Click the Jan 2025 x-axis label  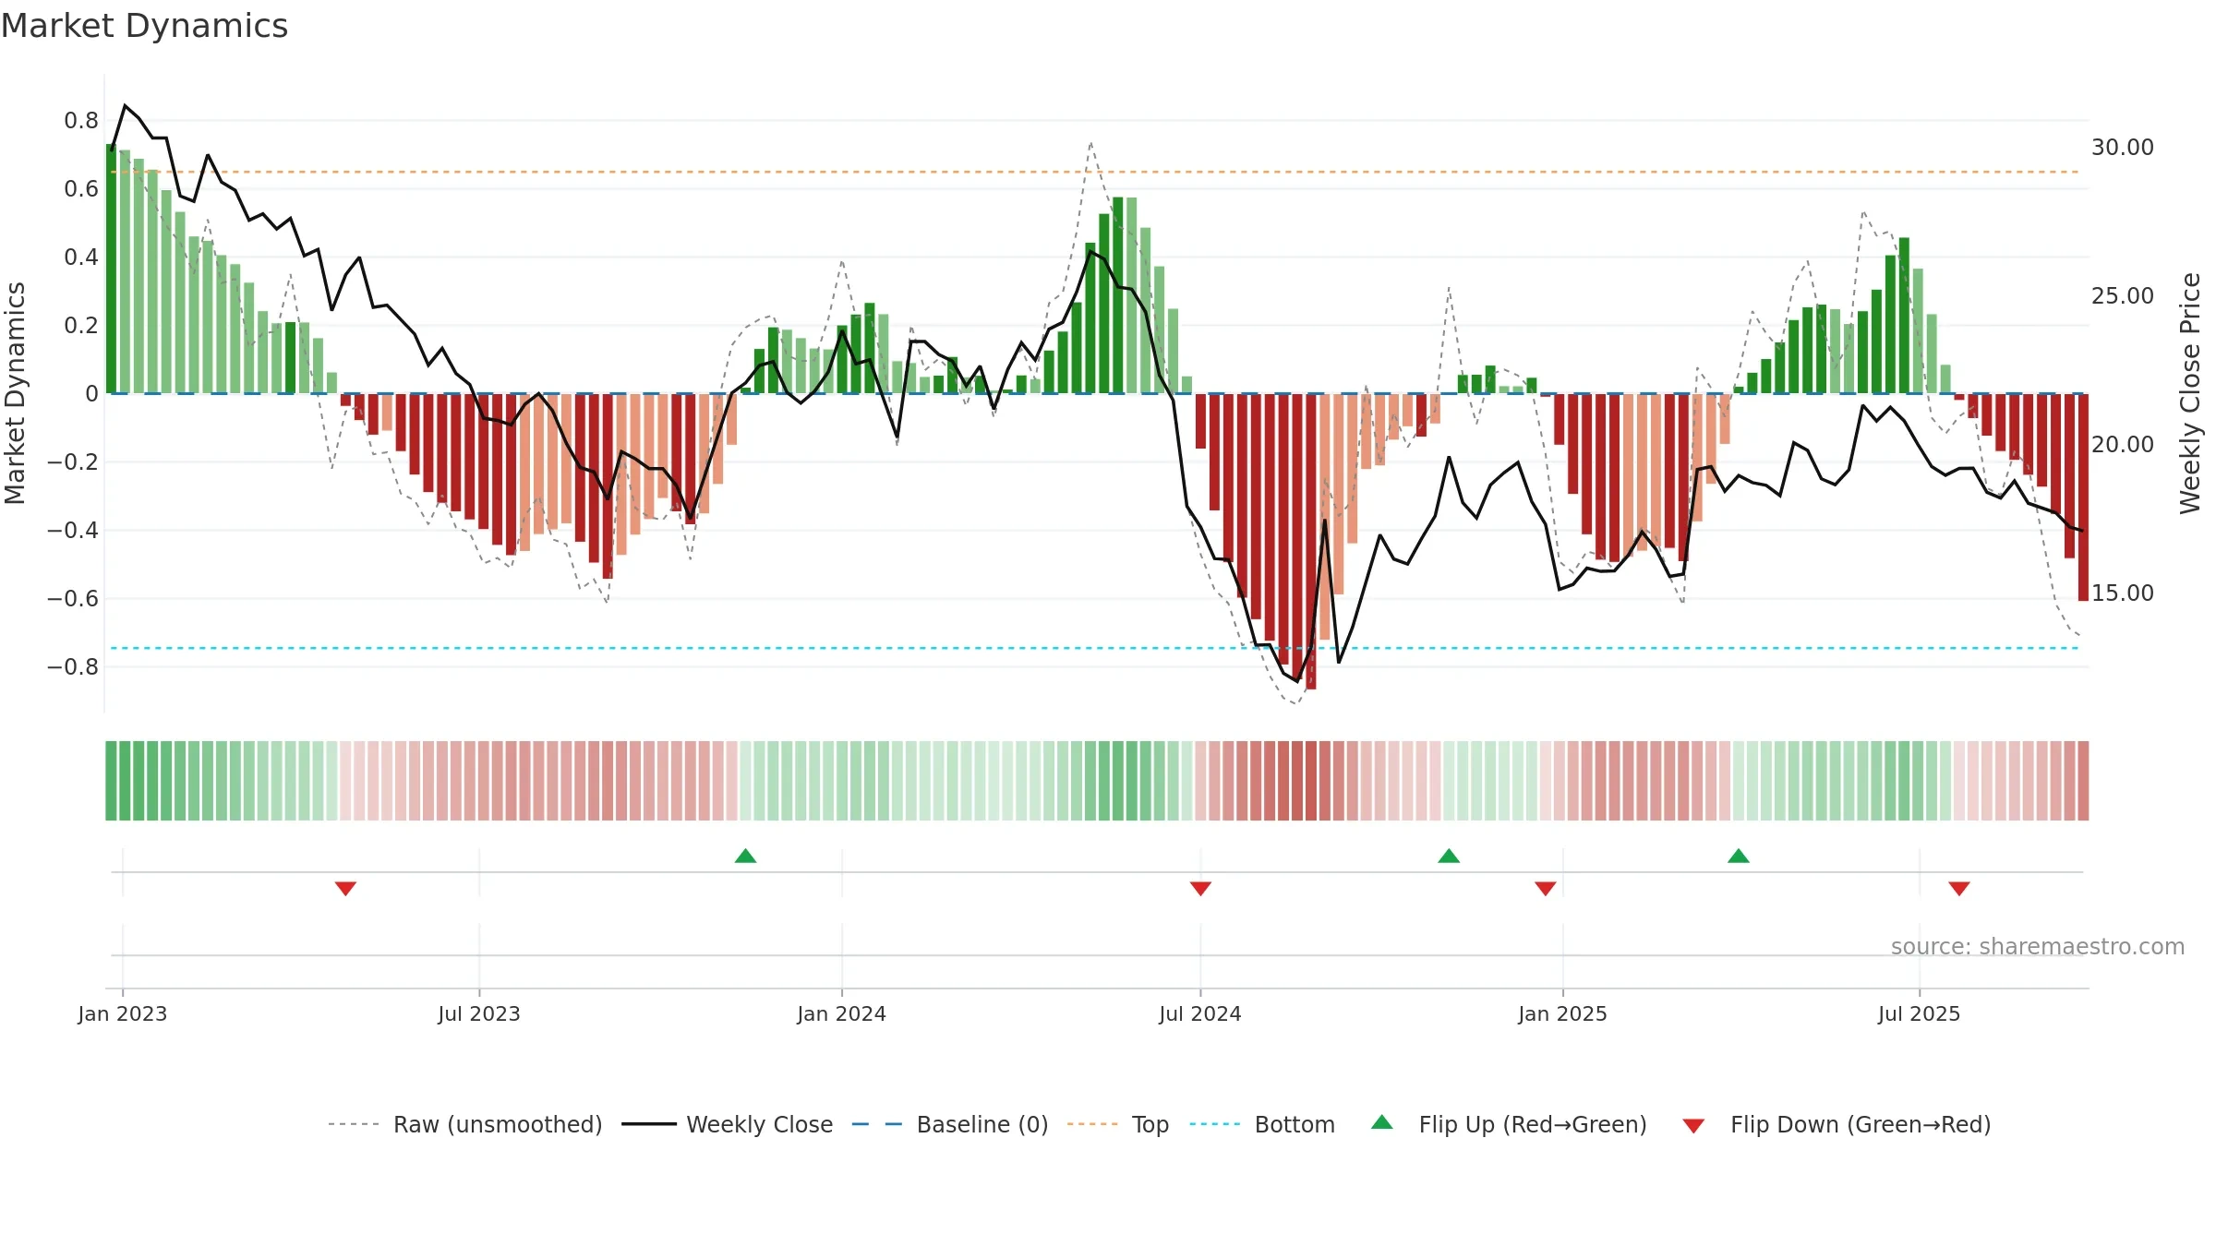click(x=1563, y=1013)
